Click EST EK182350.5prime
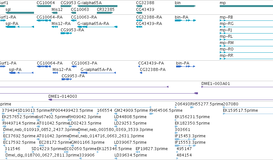Screen dimensions: 273x160 (x=192, y=123)
